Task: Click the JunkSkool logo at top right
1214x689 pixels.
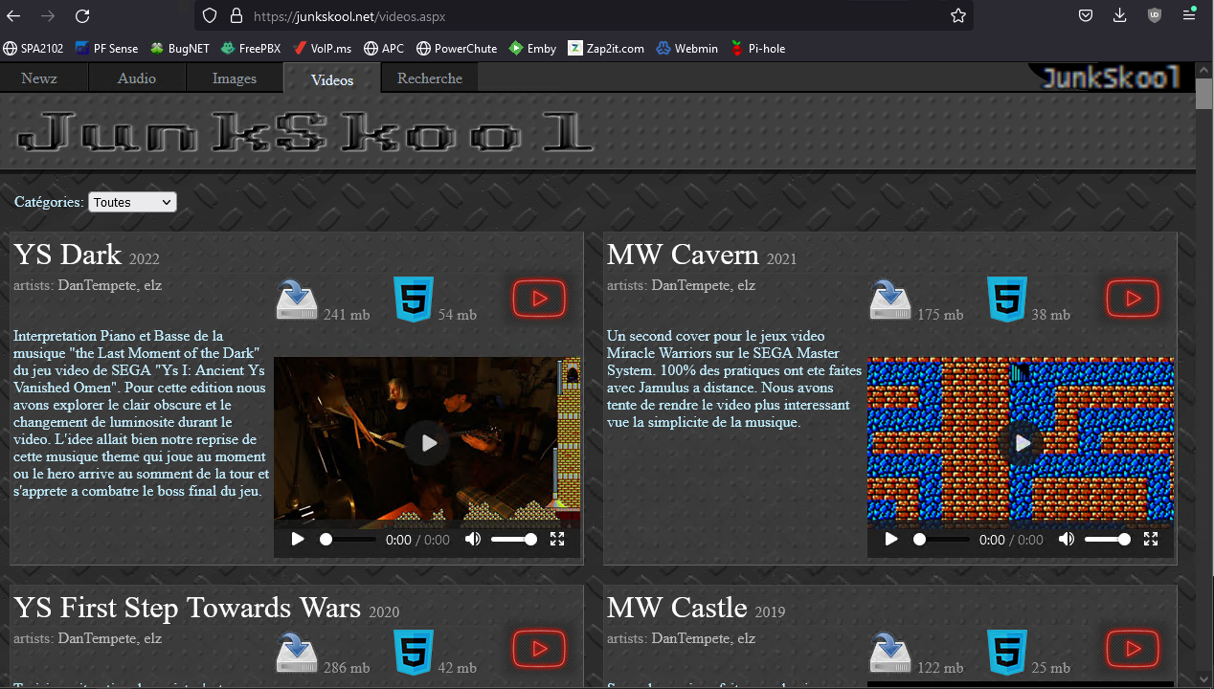Action: 1111,78
